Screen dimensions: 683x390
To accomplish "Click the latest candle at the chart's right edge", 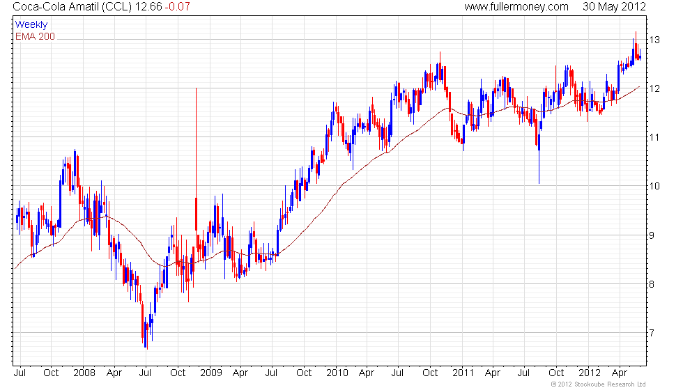I will tap(640, 56).
